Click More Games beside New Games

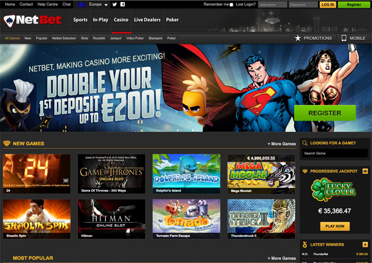point(282,143)
